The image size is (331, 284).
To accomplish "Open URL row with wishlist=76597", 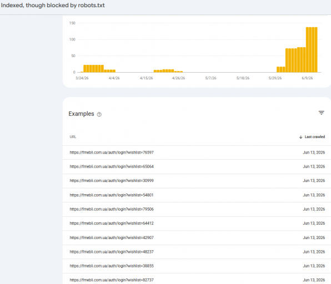I will coord(197,153).
